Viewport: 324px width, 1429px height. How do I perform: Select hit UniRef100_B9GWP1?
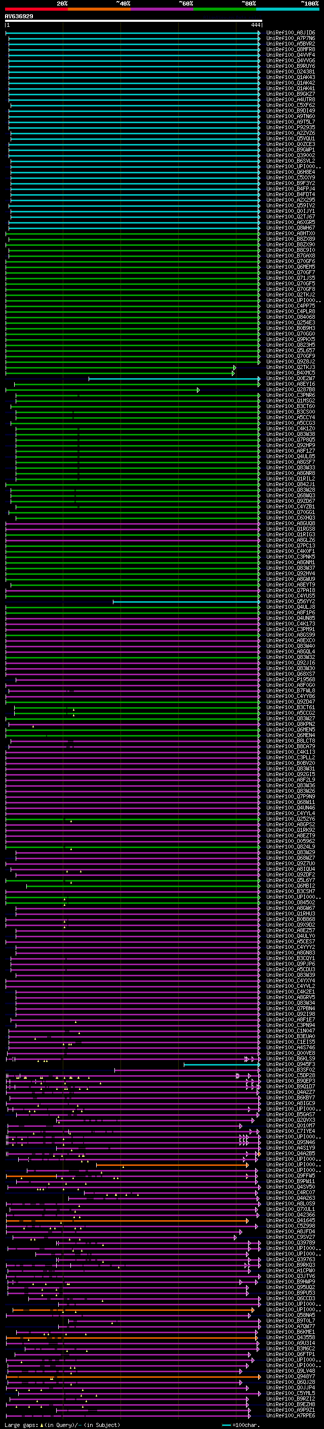click(291, 150)
